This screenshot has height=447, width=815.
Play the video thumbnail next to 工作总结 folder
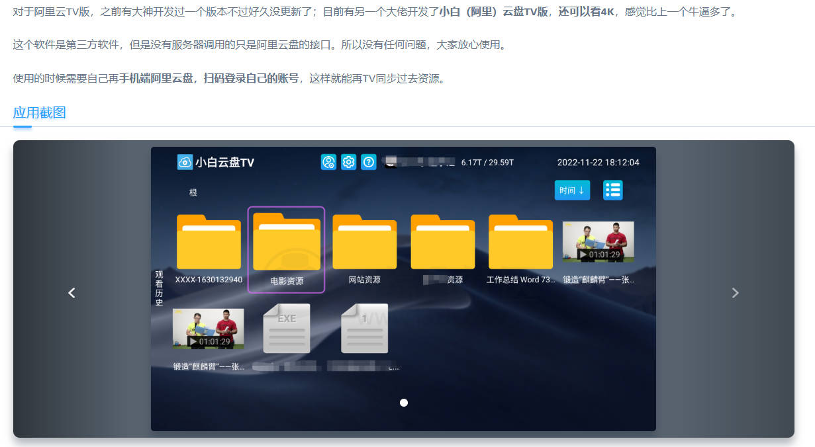[x=598, y=242]
